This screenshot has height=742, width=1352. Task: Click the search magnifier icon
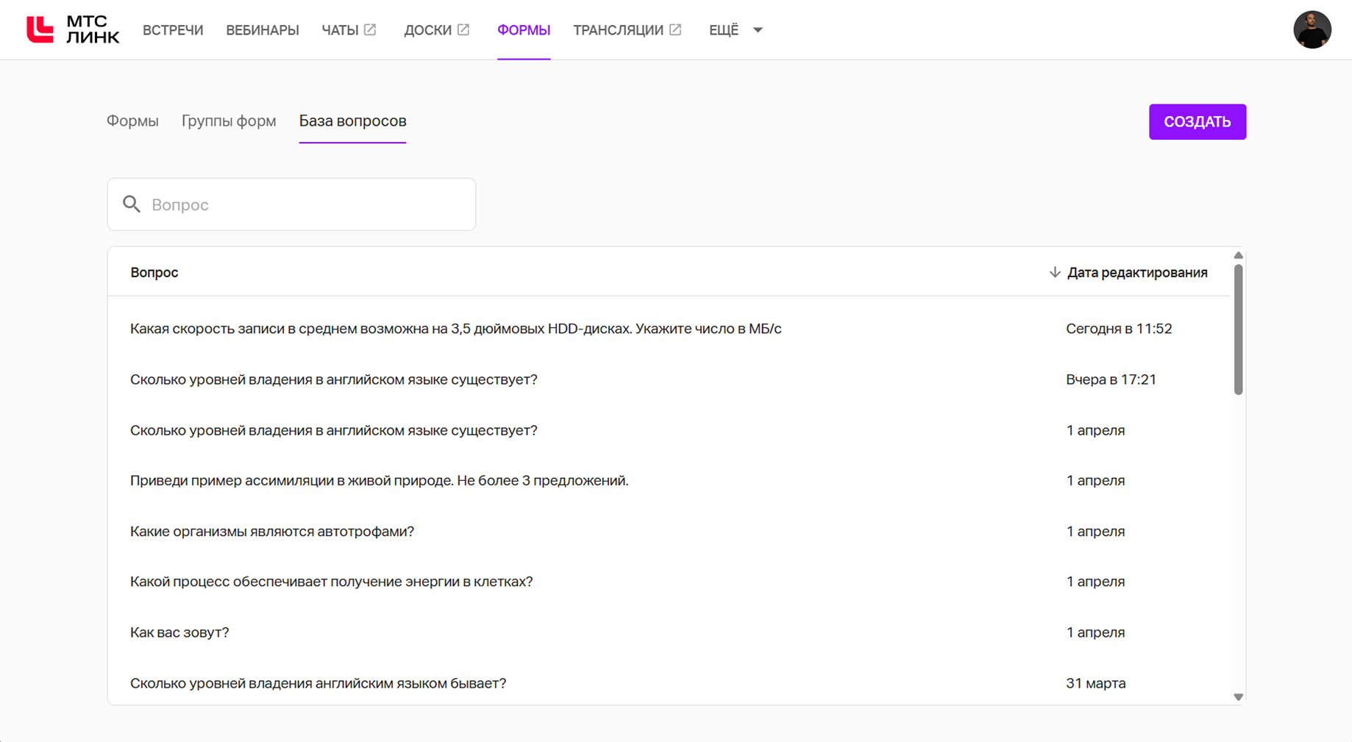point(132,204)
